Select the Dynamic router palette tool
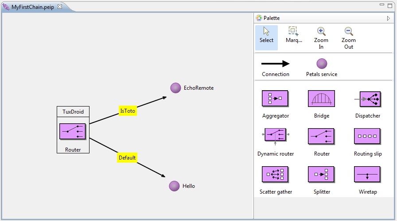397x221 pixels. click(275, 137)
